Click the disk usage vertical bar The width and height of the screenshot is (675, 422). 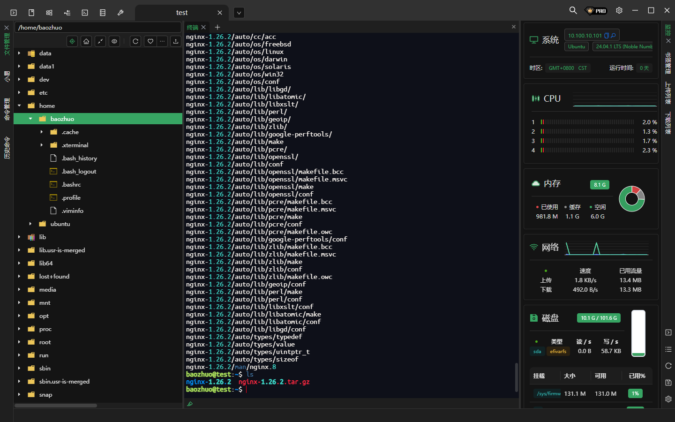point(638,333)
